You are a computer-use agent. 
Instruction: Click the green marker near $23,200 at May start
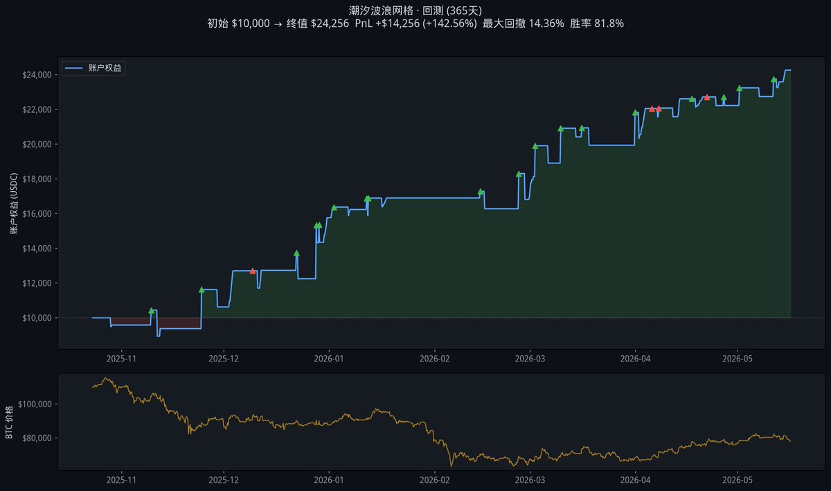tap(740, 88)
